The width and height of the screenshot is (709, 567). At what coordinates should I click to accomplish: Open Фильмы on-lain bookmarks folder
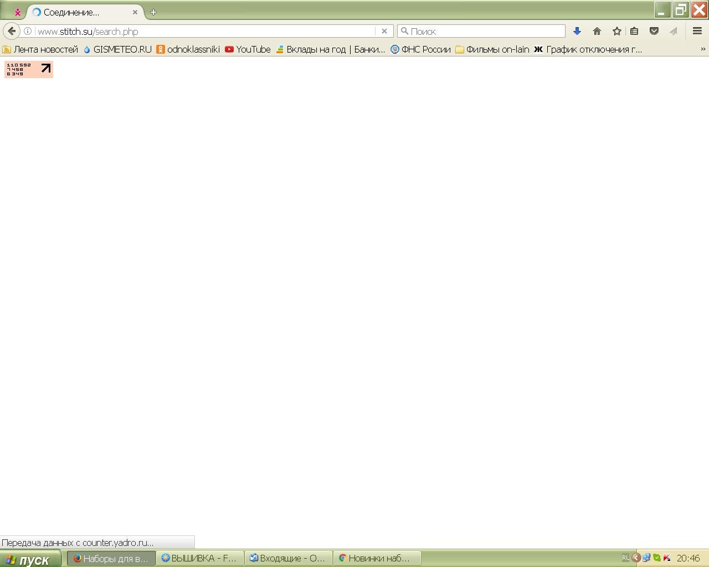[x=492, y=49]
